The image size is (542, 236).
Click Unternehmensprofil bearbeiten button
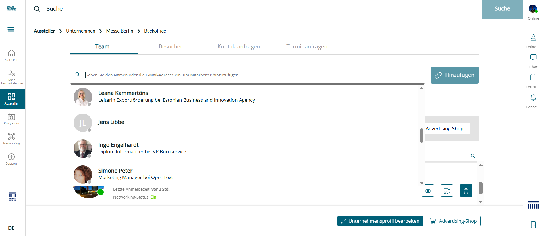click(380, 221)
